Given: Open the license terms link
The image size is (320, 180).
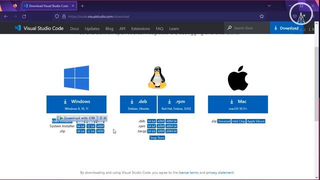Looking at the screenshot, I should (188, 172).
